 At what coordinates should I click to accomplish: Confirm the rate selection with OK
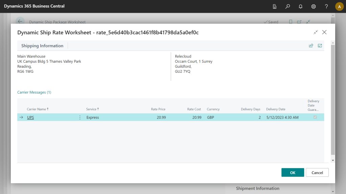293,172
